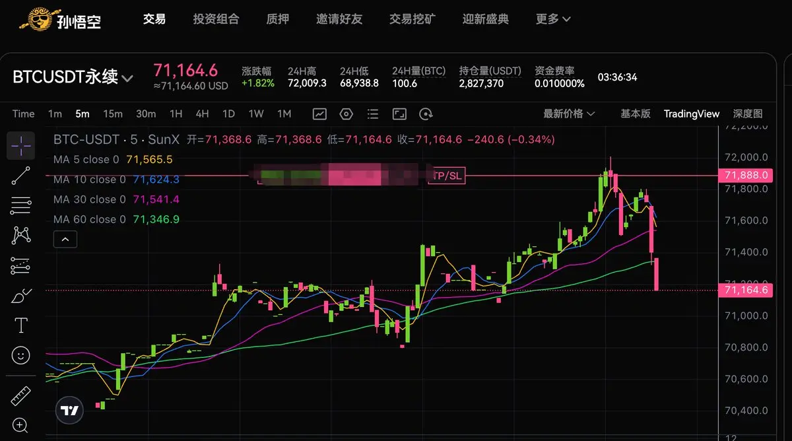The height and width of the screenshot is (441, 792).
Task: Open 迎新盛典 page
Action: click(x=486, y=19)
